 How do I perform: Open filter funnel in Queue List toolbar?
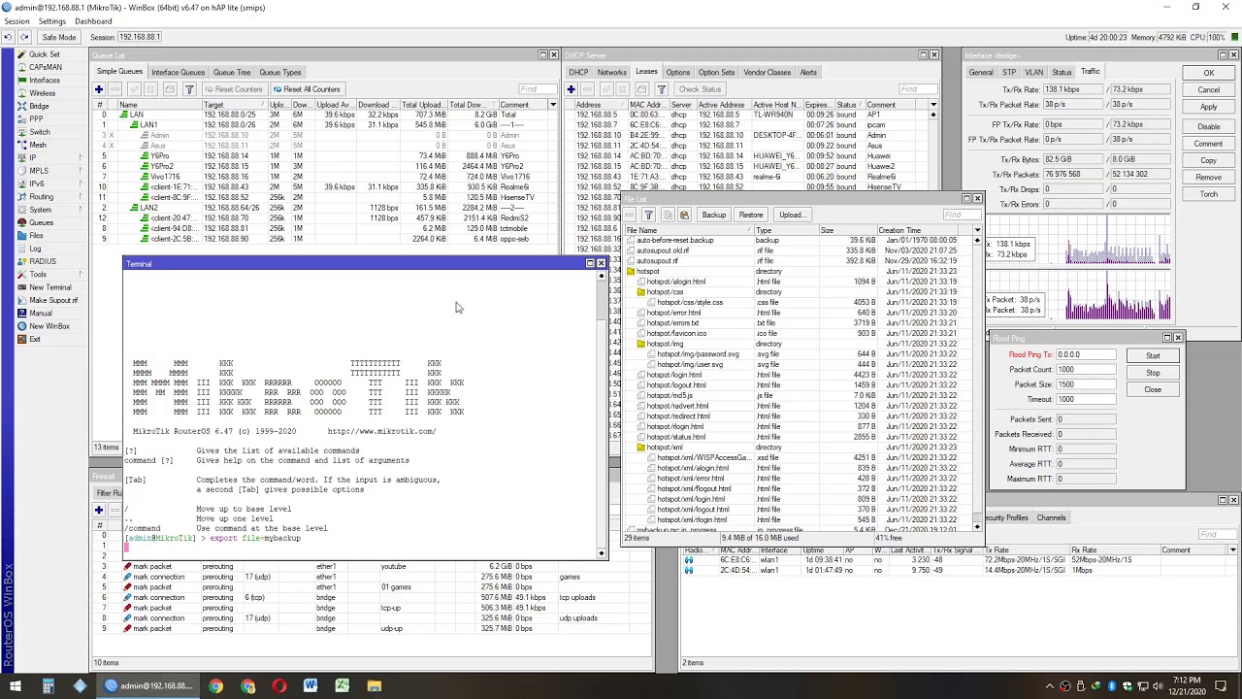[189, 89]
